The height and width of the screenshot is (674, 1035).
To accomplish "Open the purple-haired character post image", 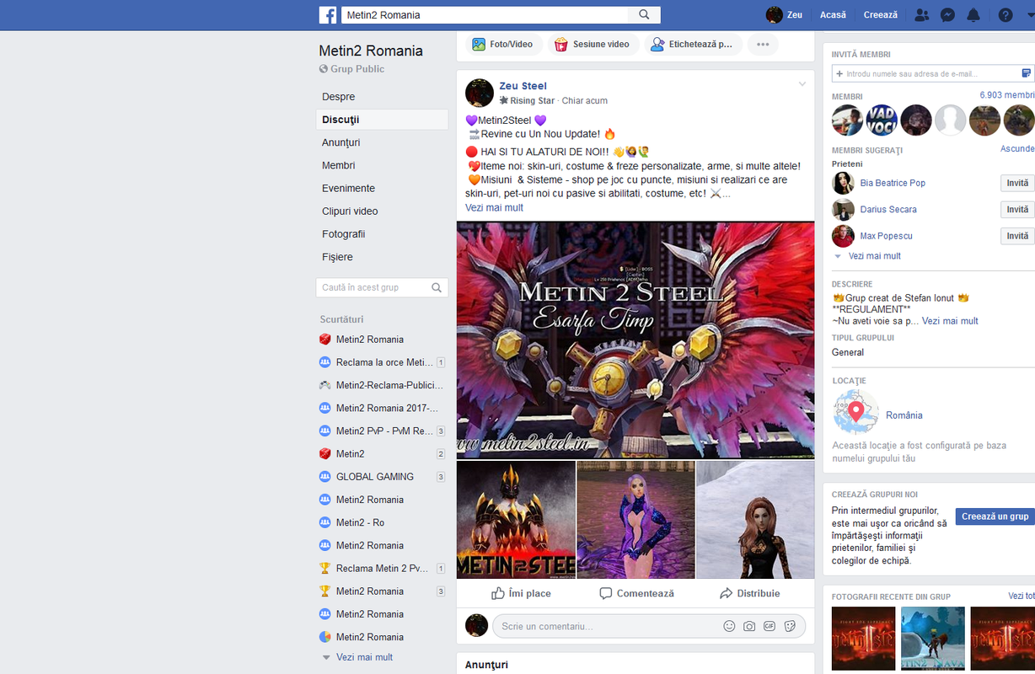I will 635,519.
